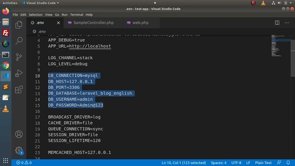Open the system menu arrow in top bar
Viewport: 295px width, 166px height.
coord(291,3)
